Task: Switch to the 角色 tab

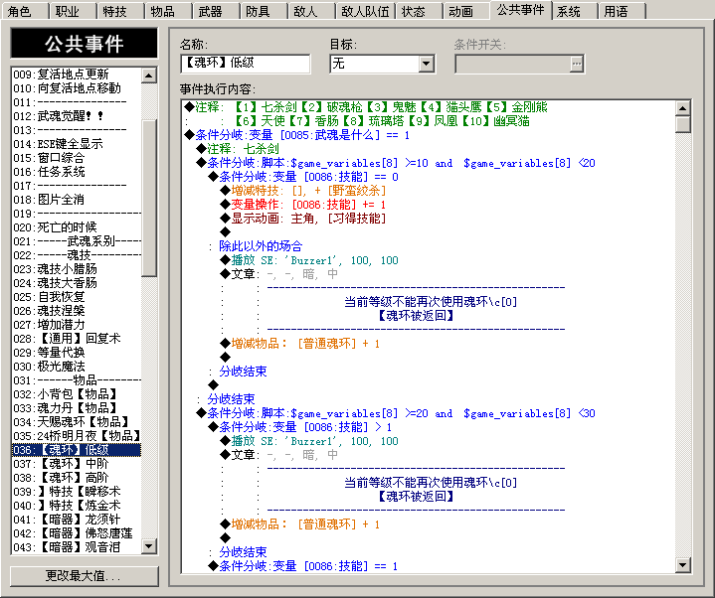Action: (x=24, y=10)
